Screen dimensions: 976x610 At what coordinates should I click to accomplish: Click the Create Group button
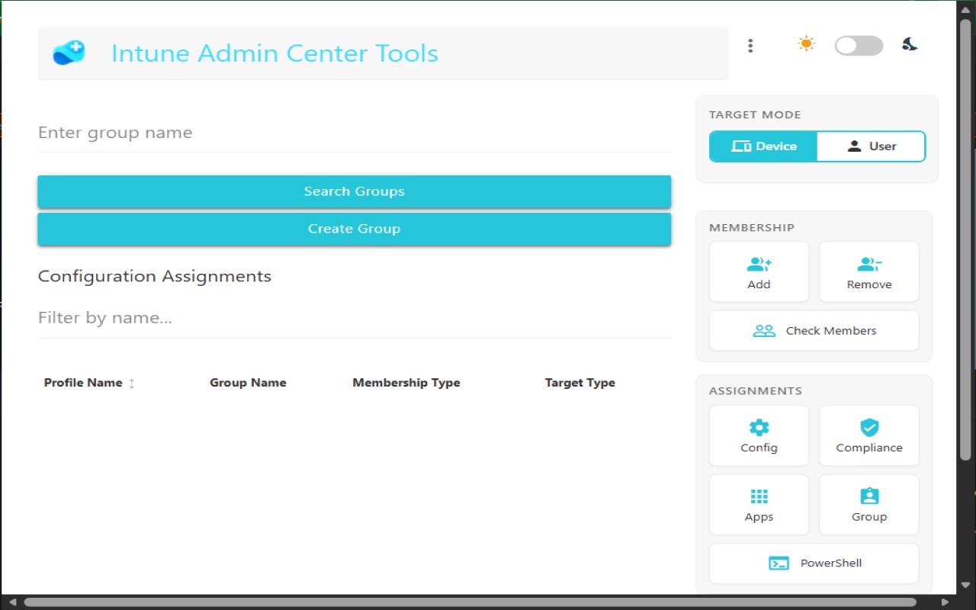pyautogui.click(x=355, y=229)
